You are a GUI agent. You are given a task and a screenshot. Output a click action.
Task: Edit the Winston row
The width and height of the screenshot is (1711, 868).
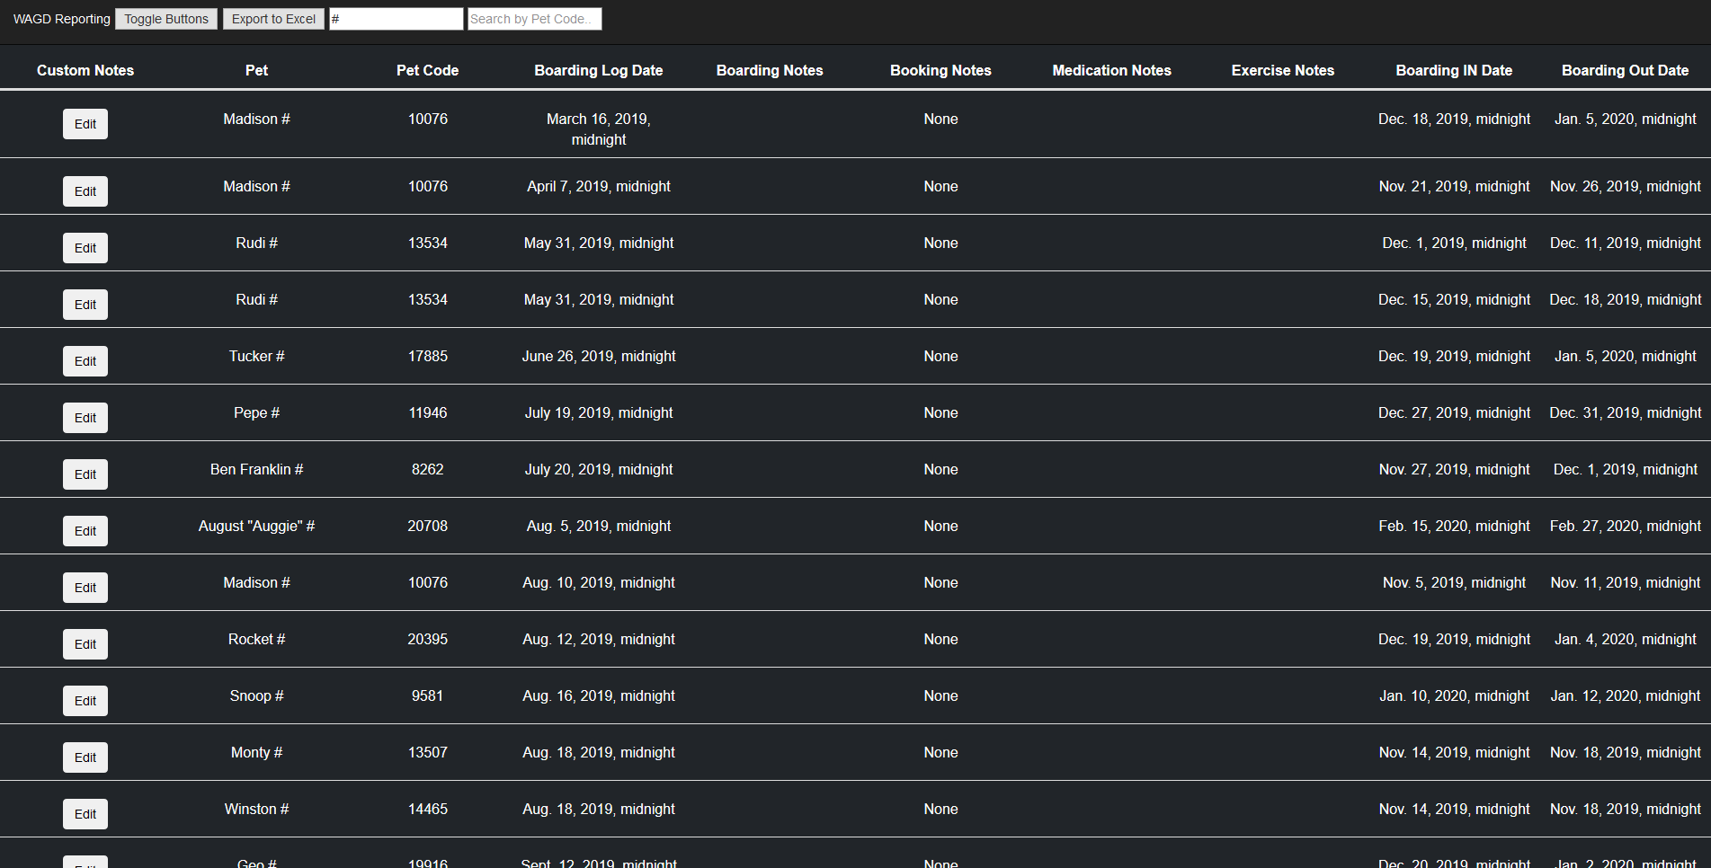[x=85, y=814]
